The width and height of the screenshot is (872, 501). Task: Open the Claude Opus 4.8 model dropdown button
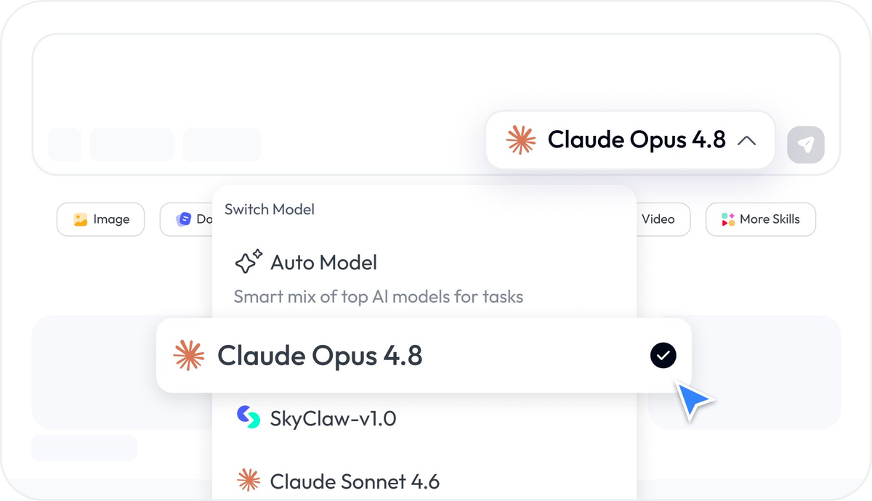pyautogui.click(x=630, y=140)
